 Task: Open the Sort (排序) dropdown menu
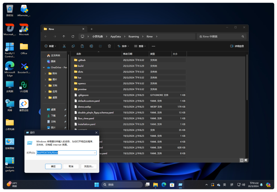click(x=123, y=46)
